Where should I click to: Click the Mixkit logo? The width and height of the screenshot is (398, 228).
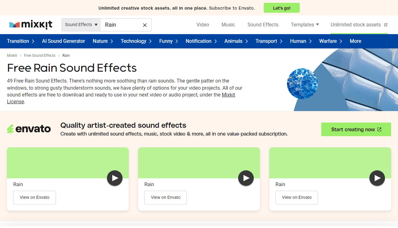31,25
